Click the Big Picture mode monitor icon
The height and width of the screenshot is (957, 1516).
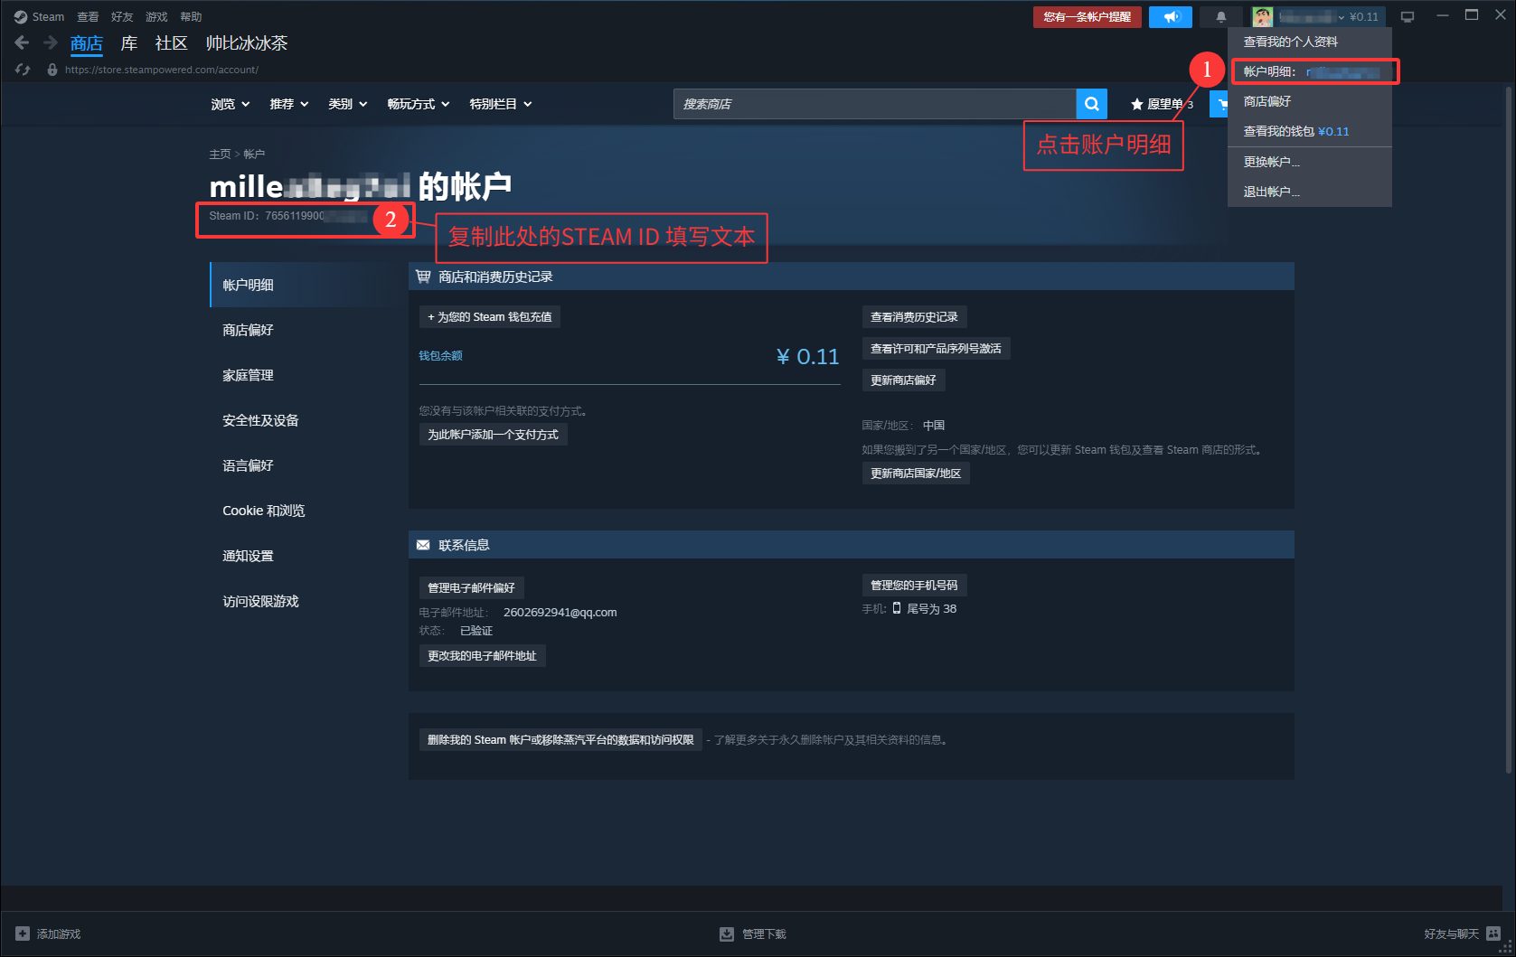[x=1408, y=17]
